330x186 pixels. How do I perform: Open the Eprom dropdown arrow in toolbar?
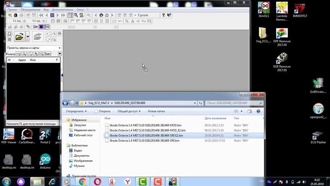click(135, 15)
